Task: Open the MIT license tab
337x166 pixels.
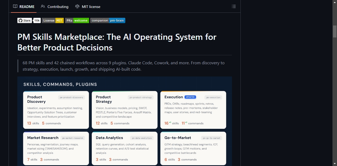Action: (88, 6)
